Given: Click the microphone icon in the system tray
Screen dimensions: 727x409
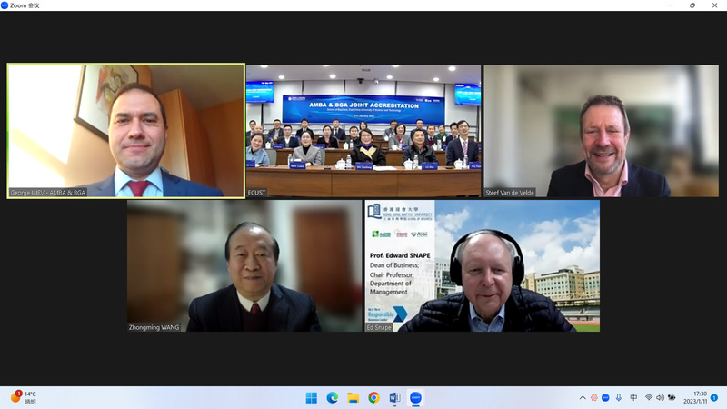Looking at the screenshot, I should 619,398.
